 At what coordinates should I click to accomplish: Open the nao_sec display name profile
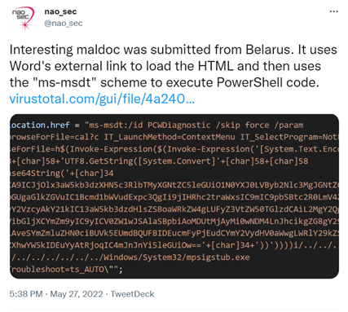coord(60,11)
